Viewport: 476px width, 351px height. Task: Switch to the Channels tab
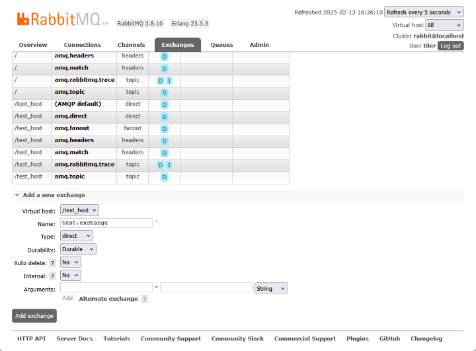131,45
